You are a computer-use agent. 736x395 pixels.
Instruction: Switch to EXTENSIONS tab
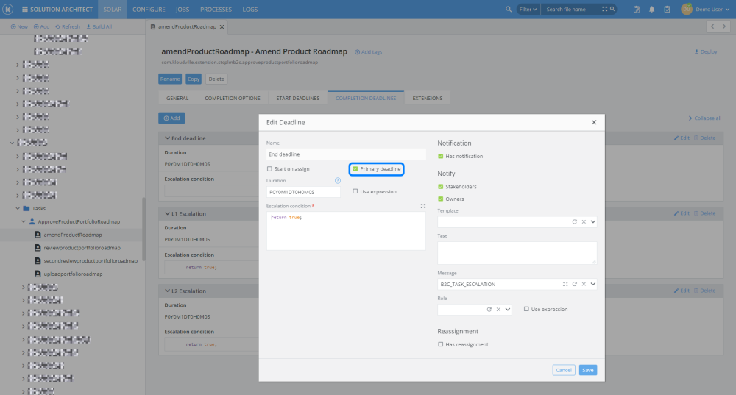pos(427,98)
